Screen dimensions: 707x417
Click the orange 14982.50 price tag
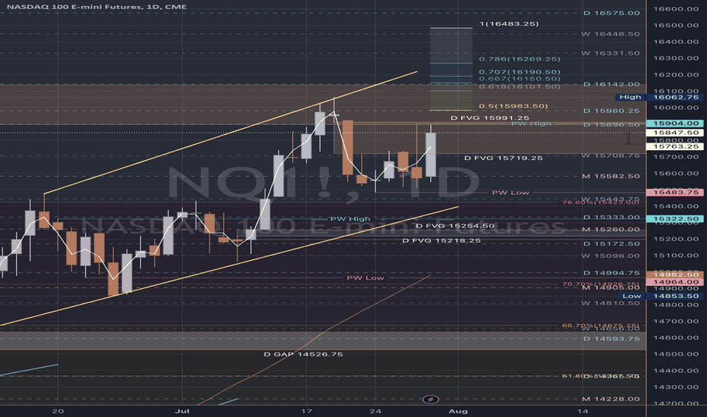[x=675, y=274]
